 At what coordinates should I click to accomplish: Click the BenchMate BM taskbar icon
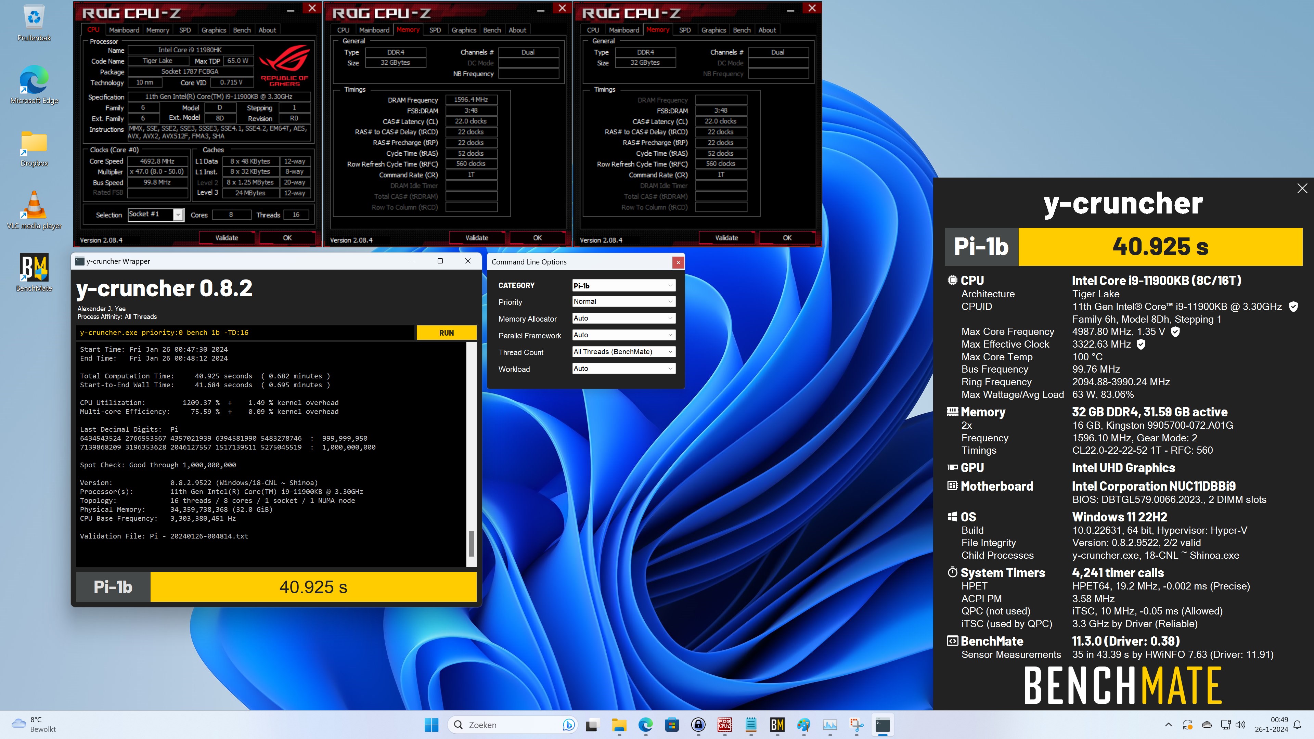pos(777,725)
